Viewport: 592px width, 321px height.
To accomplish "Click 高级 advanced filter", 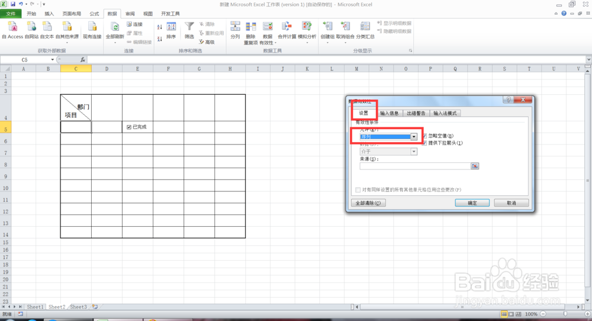I will click(207, 42).
